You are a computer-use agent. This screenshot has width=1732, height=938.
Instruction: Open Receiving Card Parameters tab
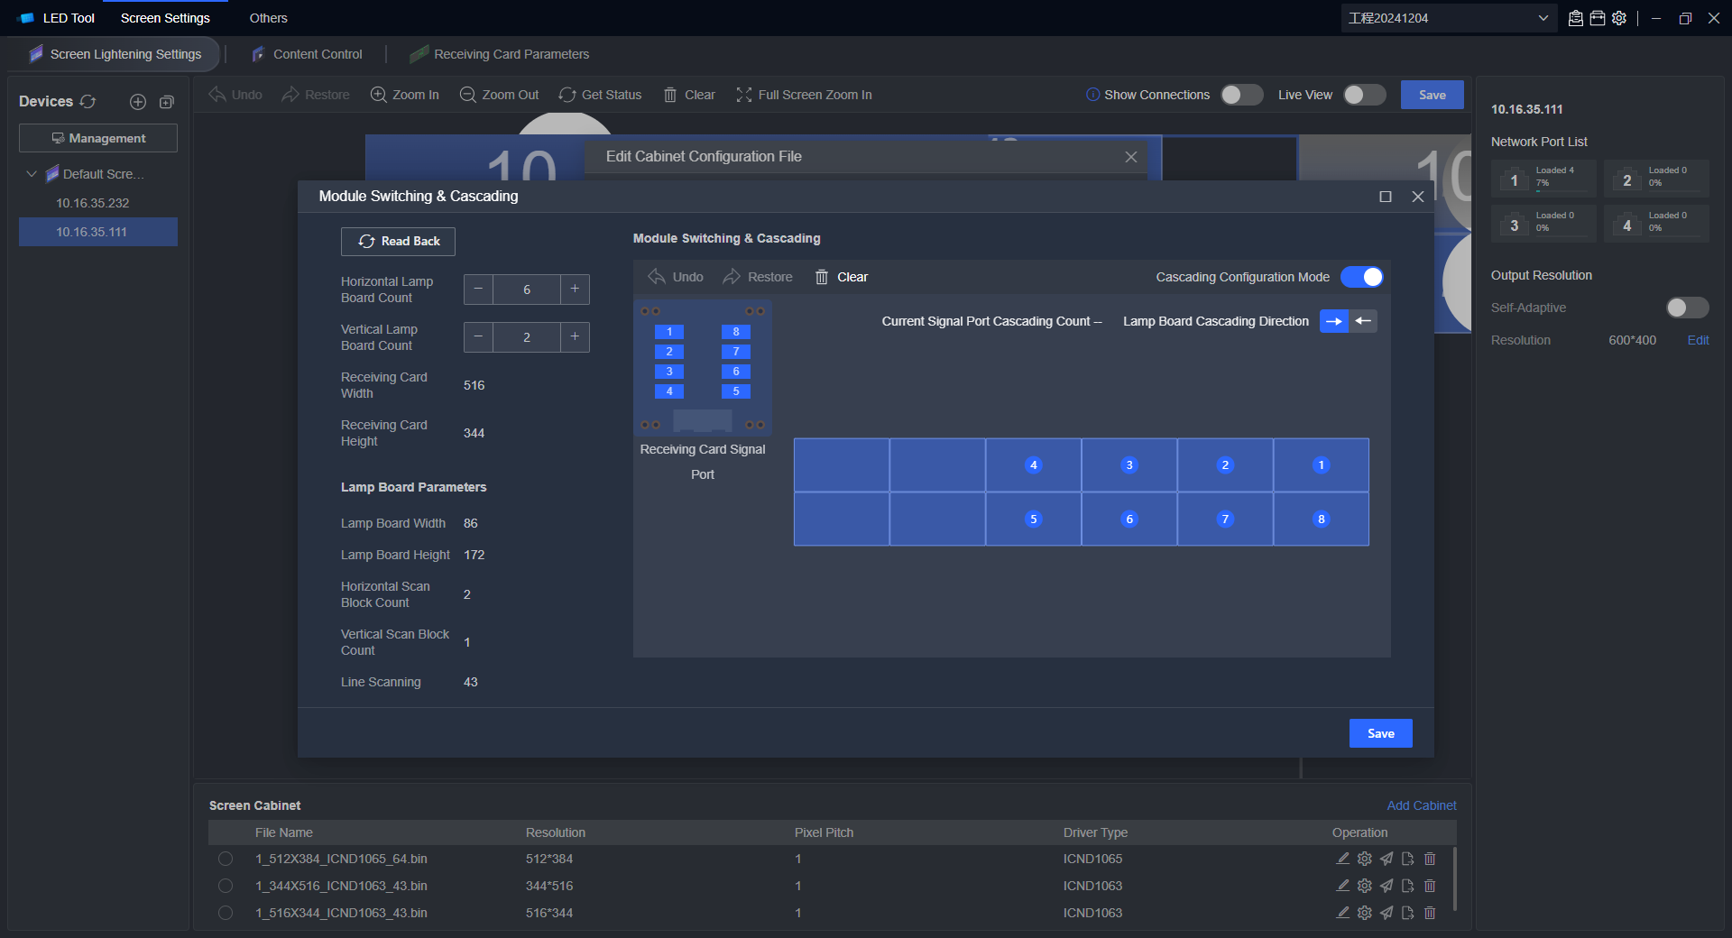coord(511,54)
